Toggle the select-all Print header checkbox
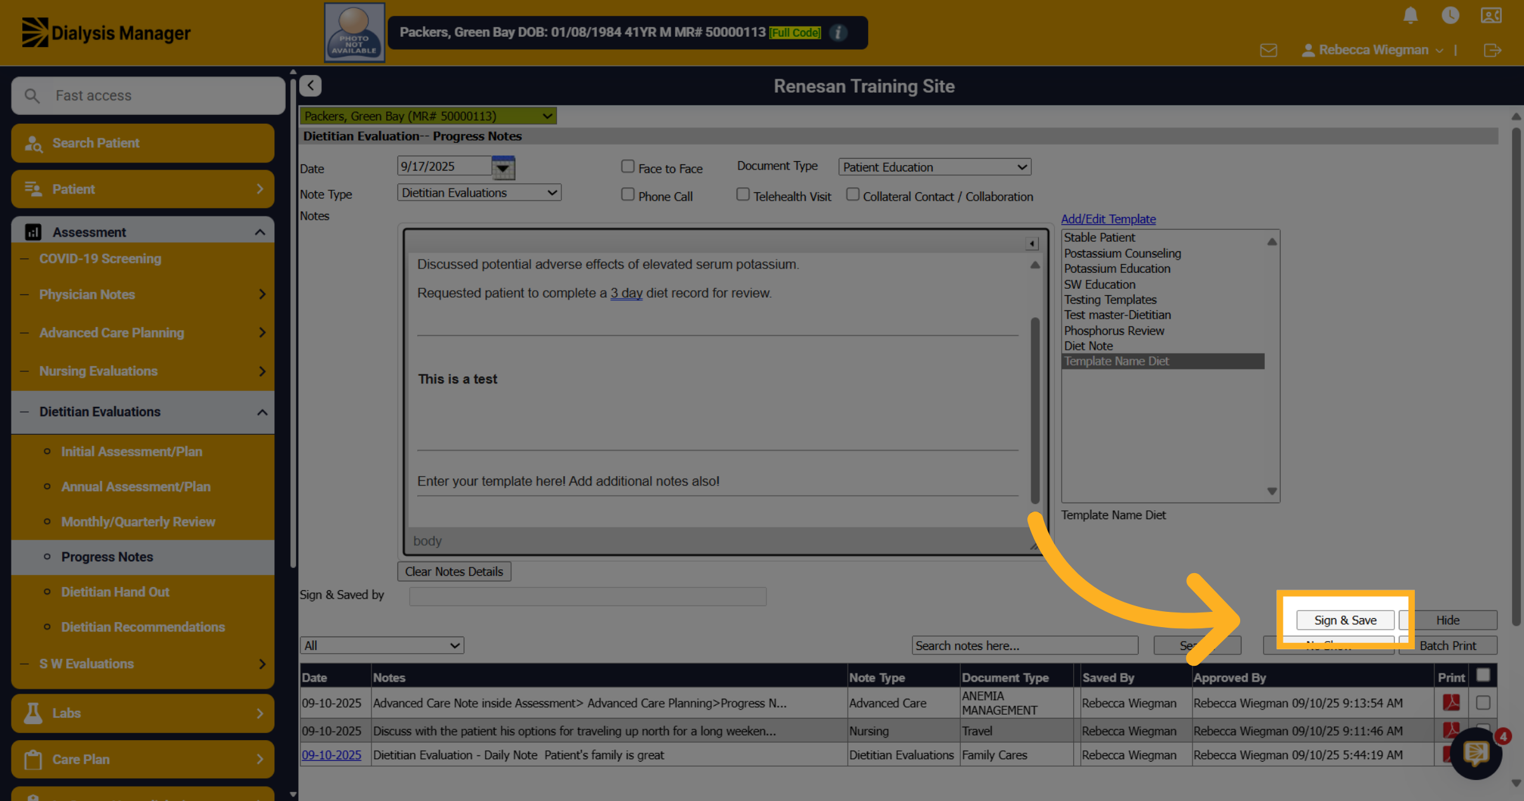The height and width of the screenshot is (801, 1524). pos(1483,675)
